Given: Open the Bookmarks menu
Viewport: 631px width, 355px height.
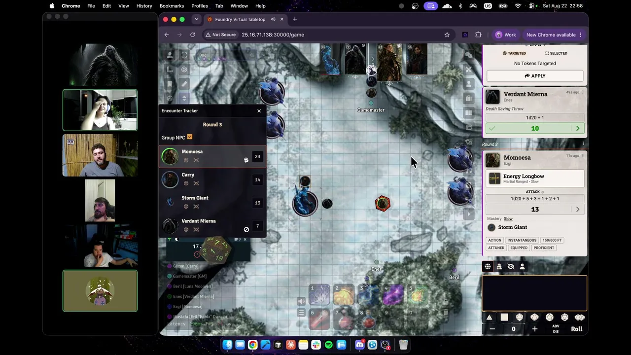Looking at the screenshot, I should [x=172, y=6].
